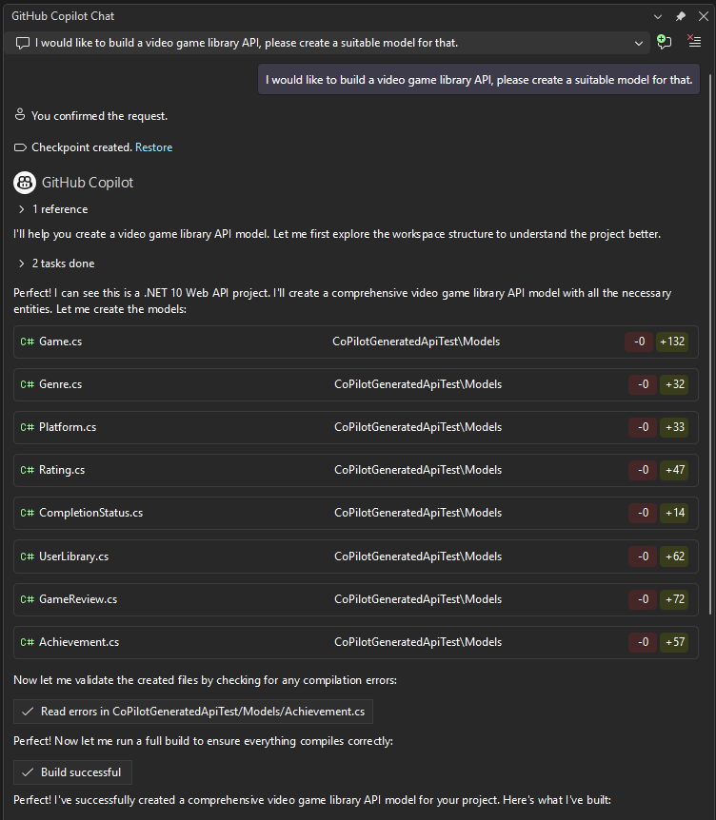Click the GitHub Copilot avatar icon
This screenshot has height=820, width=716.
tap(25, 183)
